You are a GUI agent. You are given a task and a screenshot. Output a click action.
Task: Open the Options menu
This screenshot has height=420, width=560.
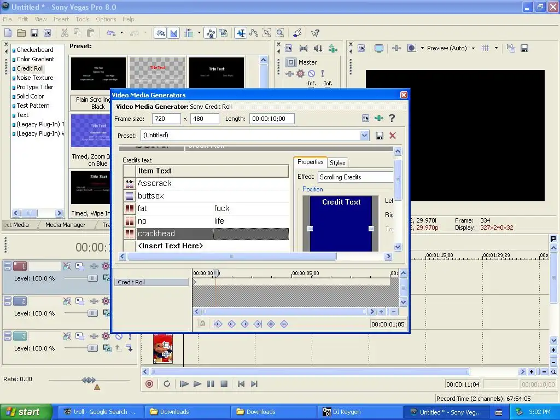click(x=106, y=19)
